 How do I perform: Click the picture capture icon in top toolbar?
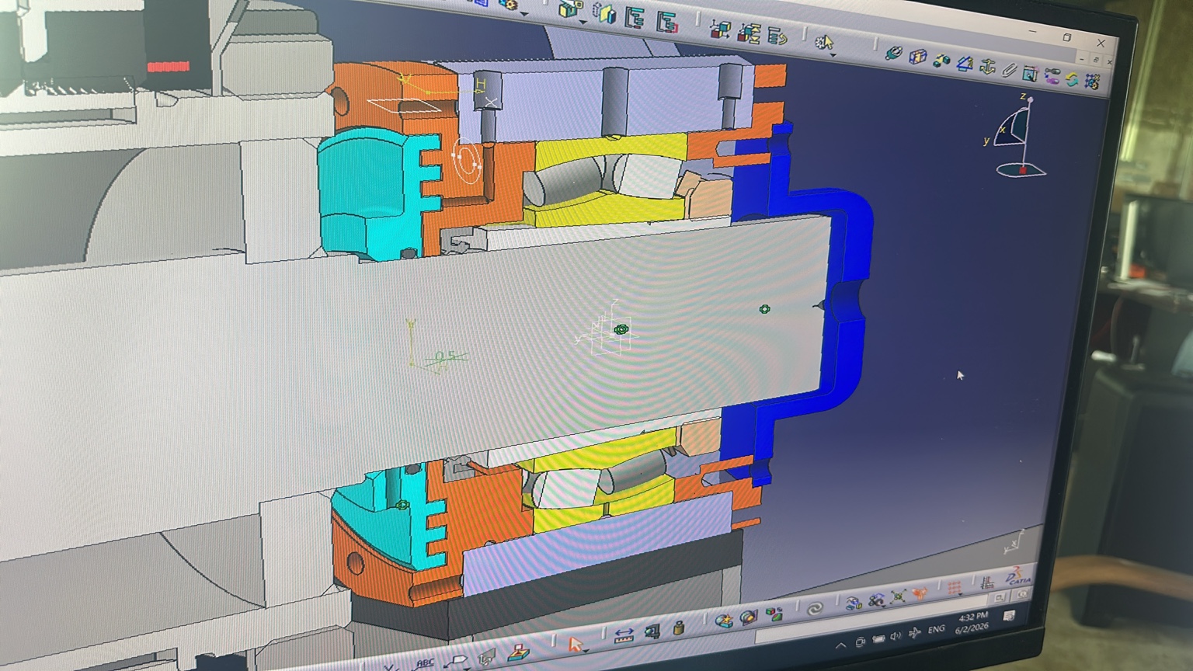click(x=1030, y=74)
